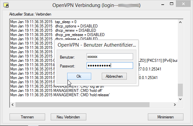193x126 pixels.
Task: Click the Benutzer Authentifizierung dialog title bar
Action: (97, 45)
